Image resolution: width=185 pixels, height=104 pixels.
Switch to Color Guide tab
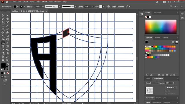[x=157, y=13]
